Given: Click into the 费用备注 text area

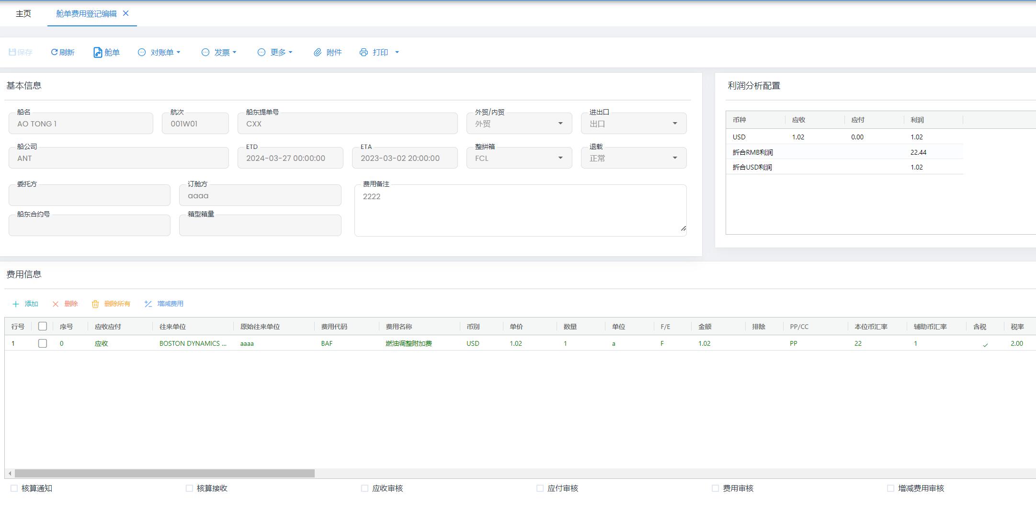Looking at the screenshot, I should click(520, 211).
